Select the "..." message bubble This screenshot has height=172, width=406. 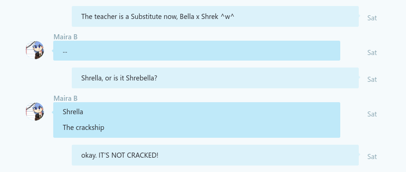tap(197, 51)
